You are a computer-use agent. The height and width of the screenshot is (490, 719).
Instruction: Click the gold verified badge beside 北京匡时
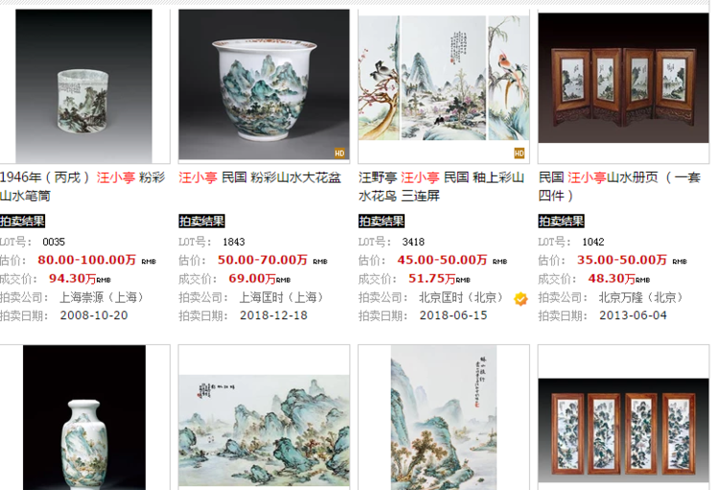[521, 298]
